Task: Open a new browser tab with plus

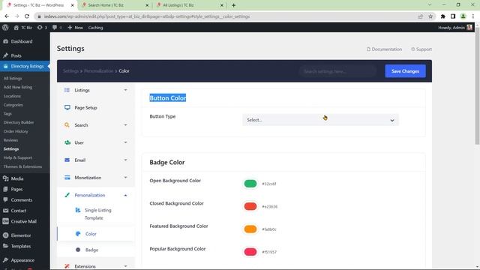Action: [233, 5]
